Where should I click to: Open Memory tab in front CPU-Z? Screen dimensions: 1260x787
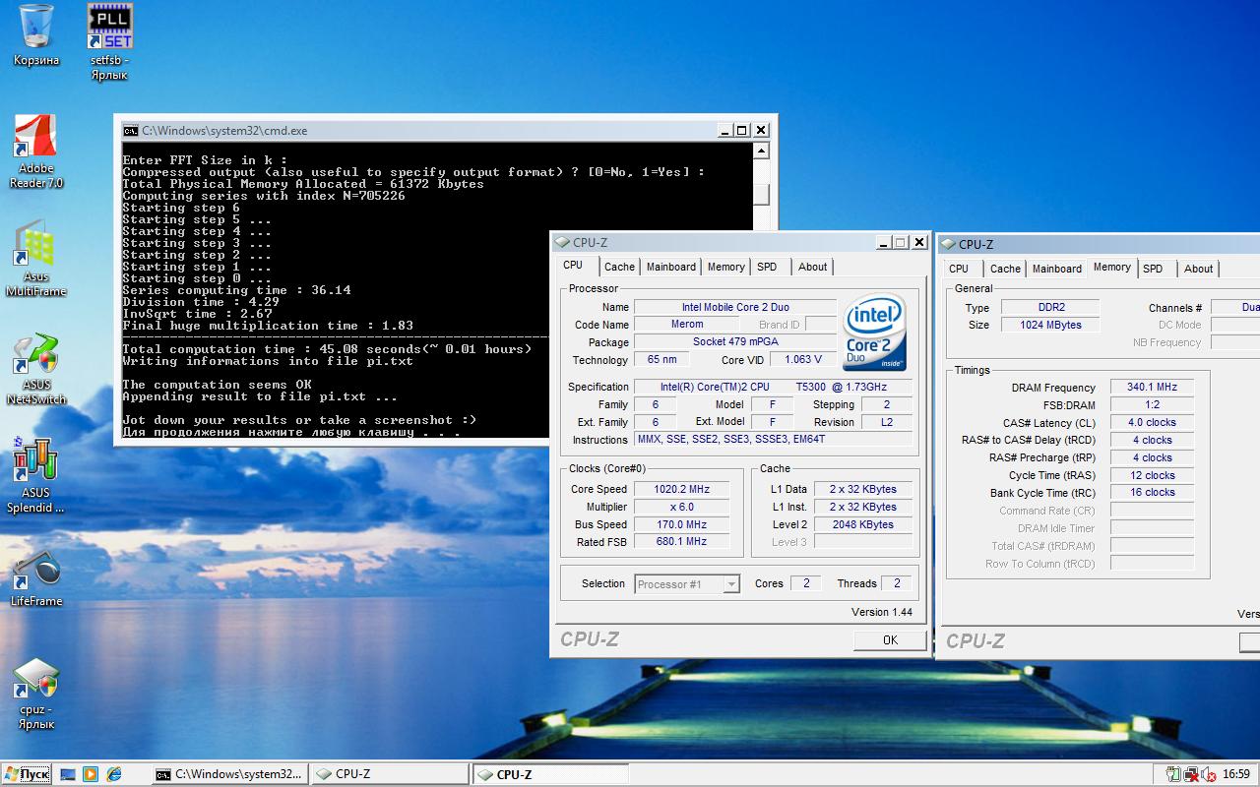[x=726, y=267]
